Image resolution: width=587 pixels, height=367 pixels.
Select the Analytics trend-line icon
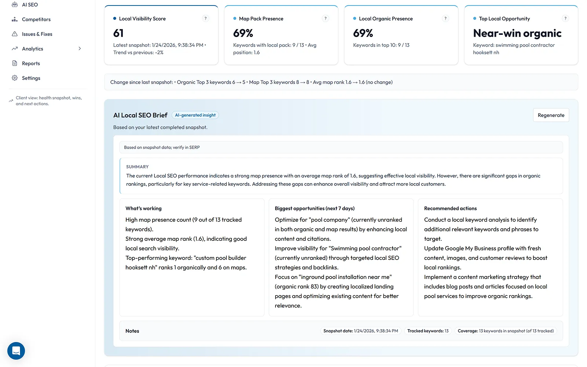[x=14, y=48]
